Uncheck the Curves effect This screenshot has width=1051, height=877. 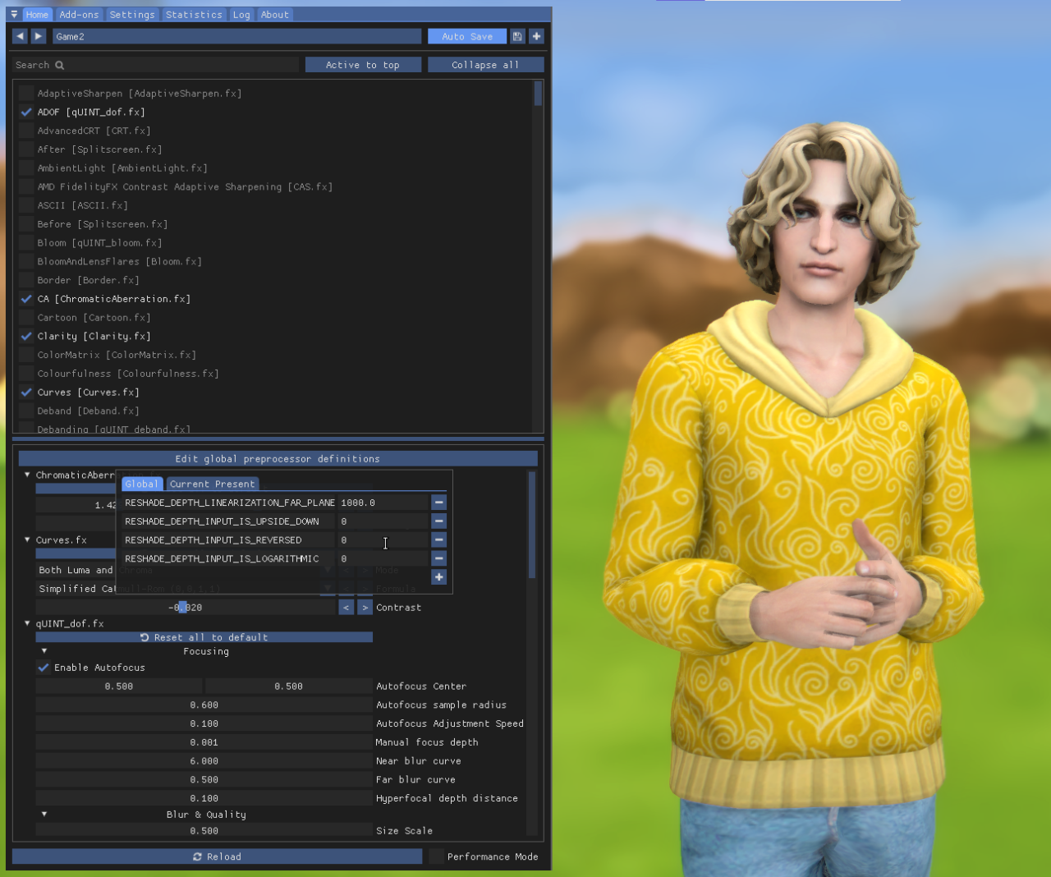pyautogui.click(x=26, y=392)
